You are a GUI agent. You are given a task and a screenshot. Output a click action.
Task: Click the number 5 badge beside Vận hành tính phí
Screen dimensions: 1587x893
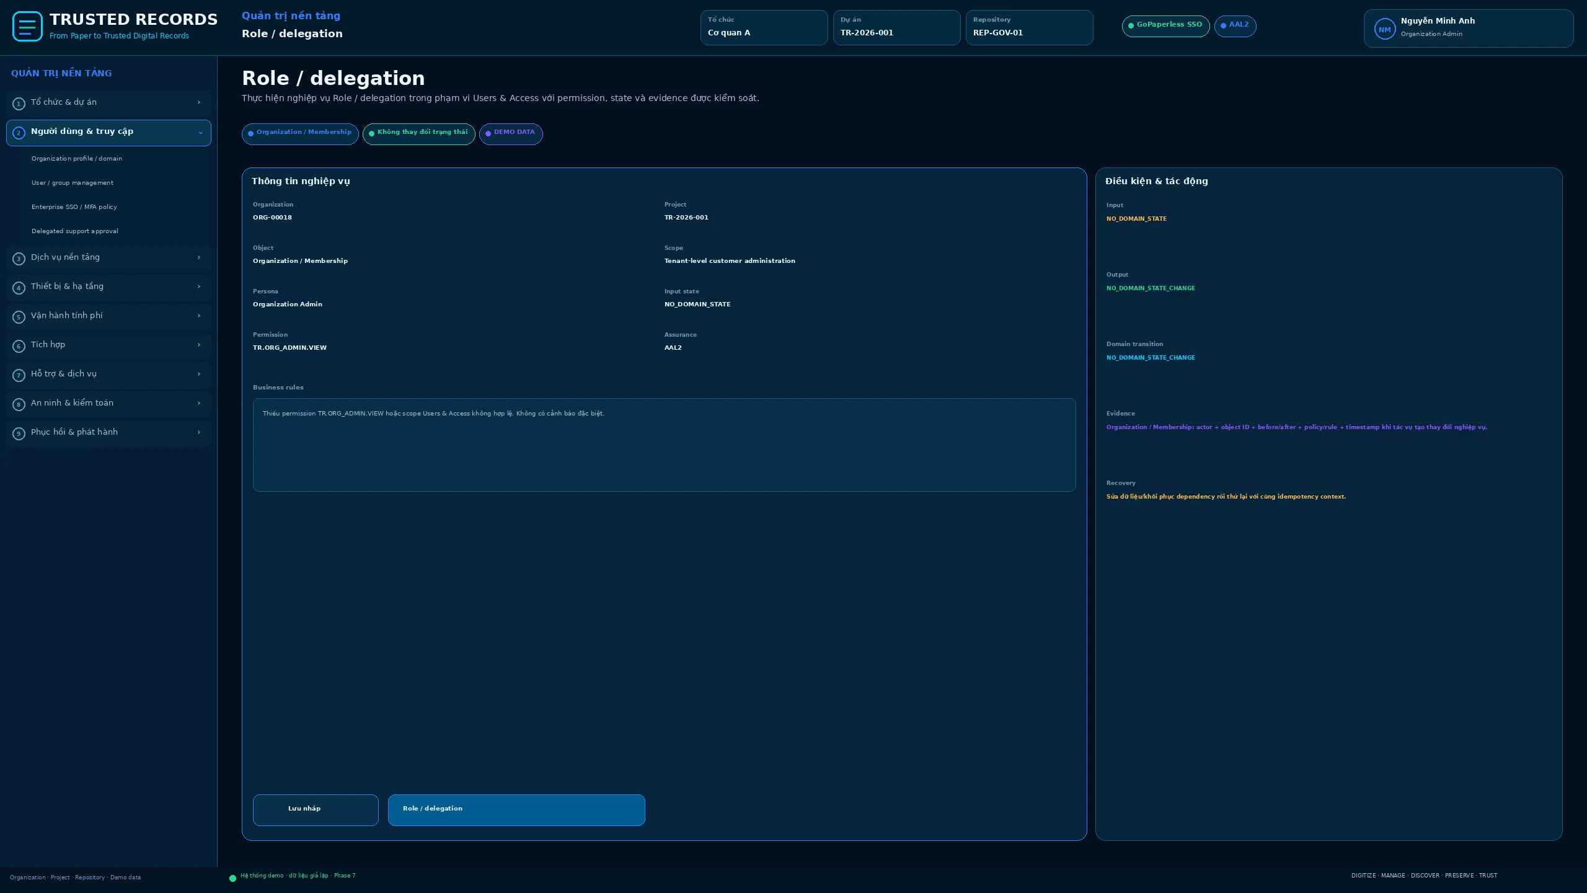(19, 317)
